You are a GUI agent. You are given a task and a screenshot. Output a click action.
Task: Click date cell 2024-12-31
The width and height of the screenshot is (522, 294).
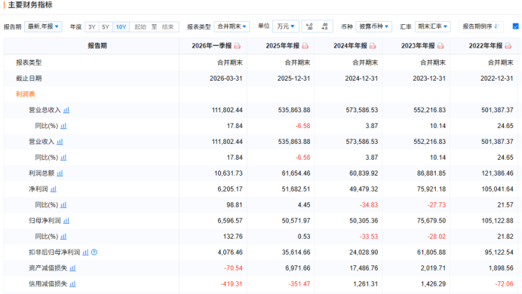coord(361,78)
